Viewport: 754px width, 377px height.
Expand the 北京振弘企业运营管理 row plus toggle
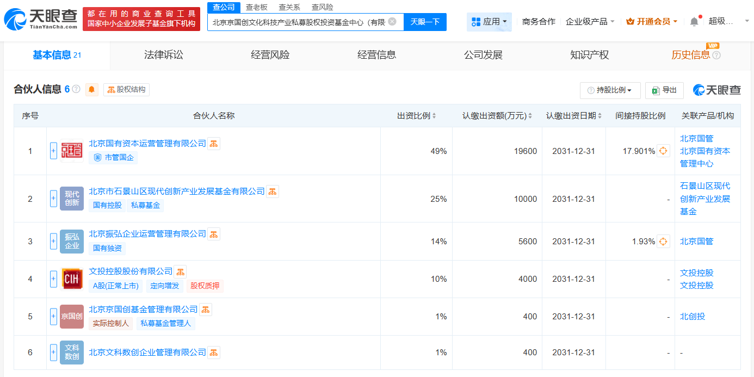click(53, 241)
